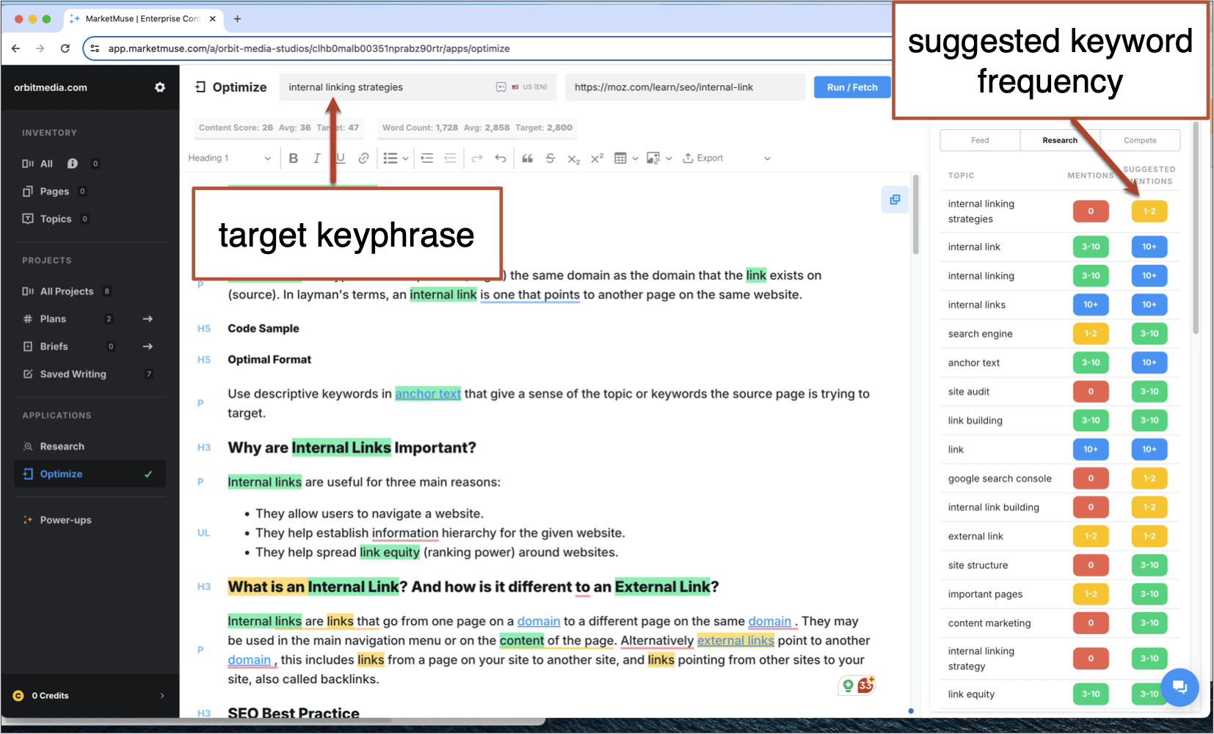Viewport: 1214px width, 734px height.
Task: Select the Optimize app in the sidebar
Action: coord(61,473)
